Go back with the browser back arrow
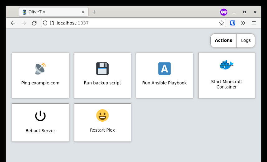This screenshot has height=162, width=267. [x=13, y=23]
